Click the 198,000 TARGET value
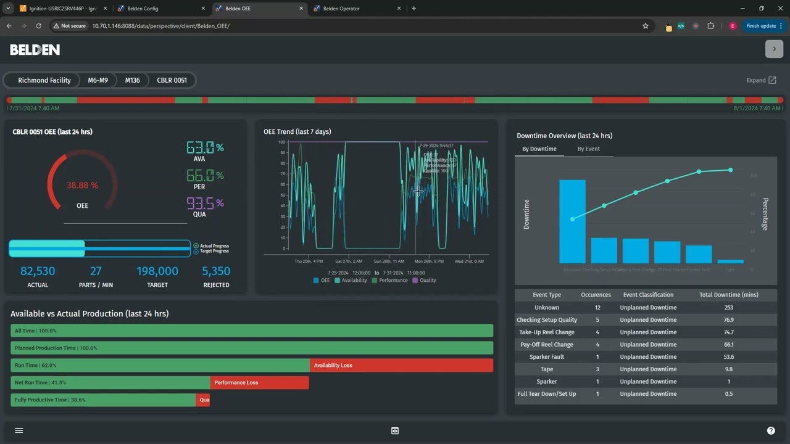The image size is (790, 444). click(x=157, y=271)
